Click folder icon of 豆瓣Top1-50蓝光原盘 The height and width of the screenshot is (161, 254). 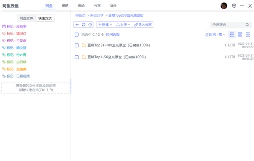84,57
